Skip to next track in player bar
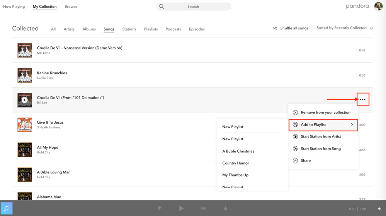 (203, 208)
